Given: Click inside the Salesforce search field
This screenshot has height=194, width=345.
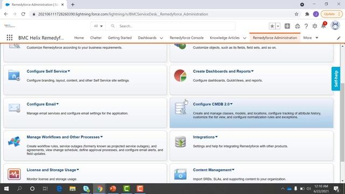Looking at the screenshot, I should pos(170,26).
